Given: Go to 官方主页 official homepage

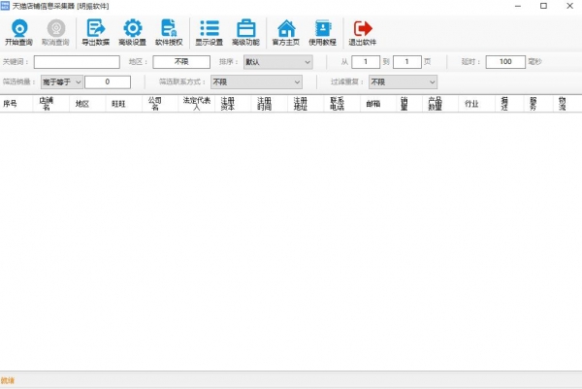Looking at the screenshot, I should tap(284, 32).
